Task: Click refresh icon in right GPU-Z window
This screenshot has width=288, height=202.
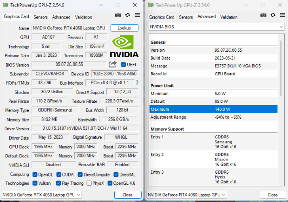Action: (x=273, y=15)
